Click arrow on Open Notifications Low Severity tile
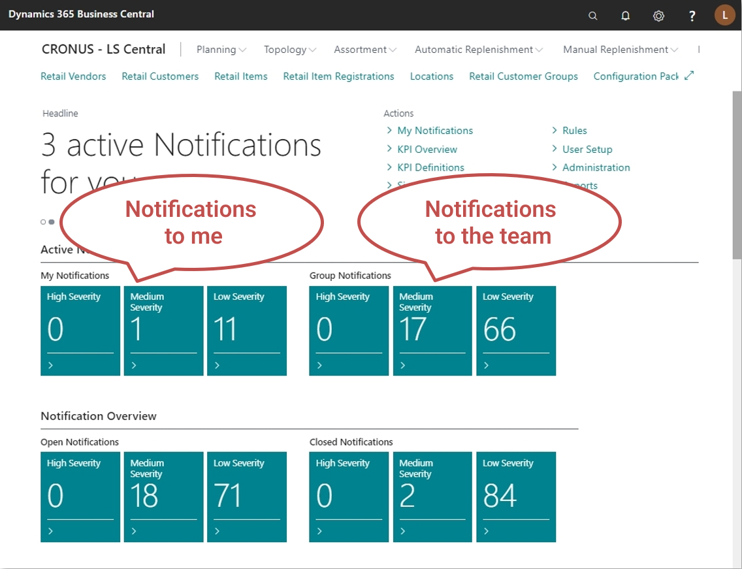This screenshot has height=569, width=742. (x=218, y=531)
